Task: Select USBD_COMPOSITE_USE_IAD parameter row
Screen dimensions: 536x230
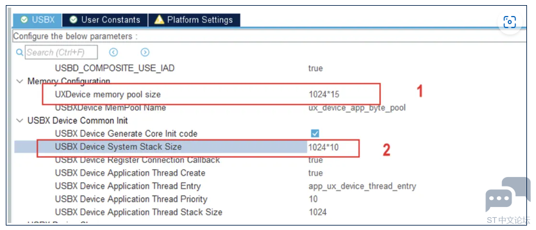Action: tap(115, 68)
